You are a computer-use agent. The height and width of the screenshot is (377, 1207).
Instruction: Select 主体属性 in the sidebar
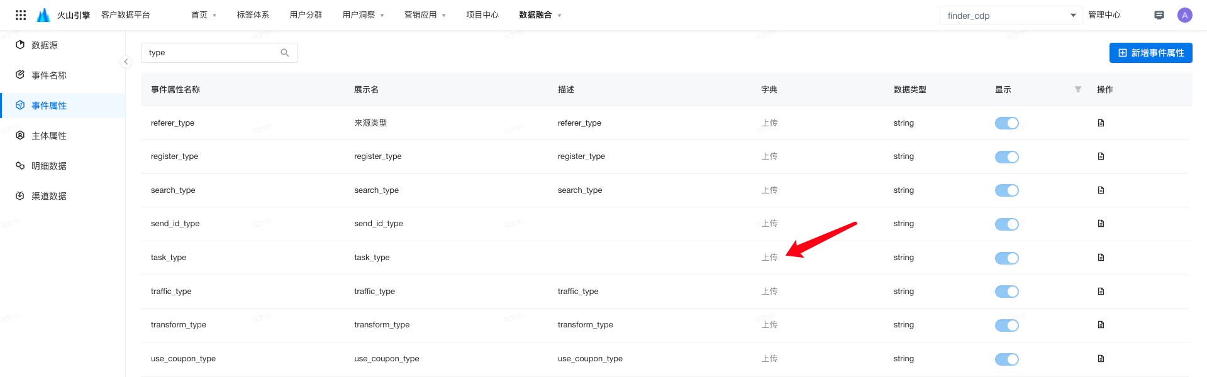coord(49,136)
